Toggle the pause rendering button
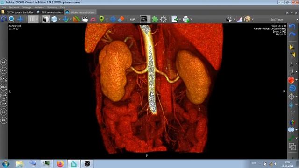The width and height of the screenshot is (299, 168). (32, 19)
